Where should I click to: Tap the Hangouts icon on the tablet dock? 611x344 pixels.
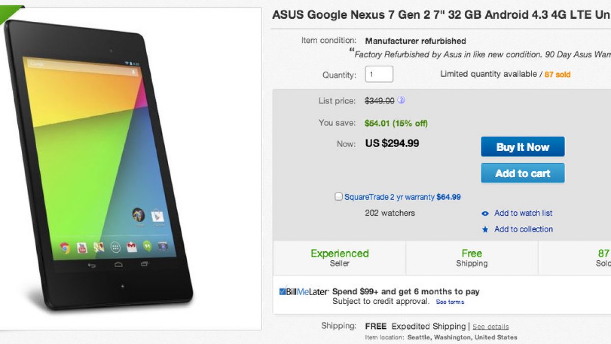tap(147, 247)
